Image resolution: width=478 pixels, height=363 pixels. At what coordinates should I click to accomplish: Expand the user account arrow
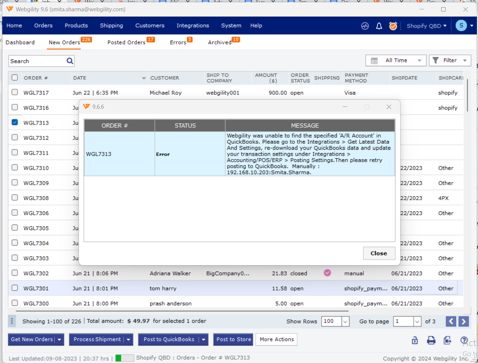(x=472, y=26)
